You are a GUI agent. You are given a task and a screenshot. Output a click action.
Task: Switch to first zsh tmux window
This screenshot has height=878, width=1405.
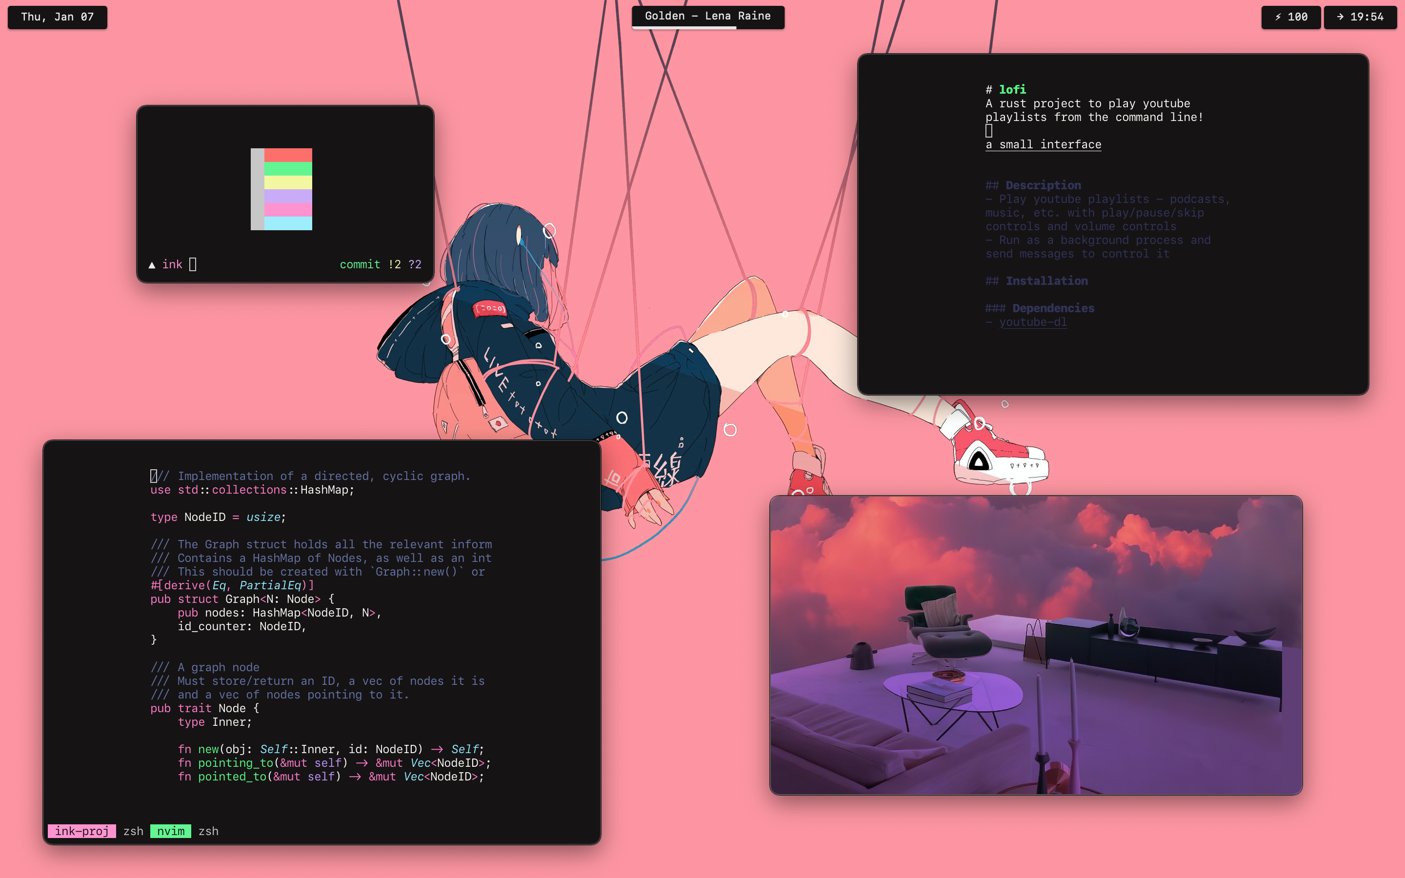click(x=134, y=831)
